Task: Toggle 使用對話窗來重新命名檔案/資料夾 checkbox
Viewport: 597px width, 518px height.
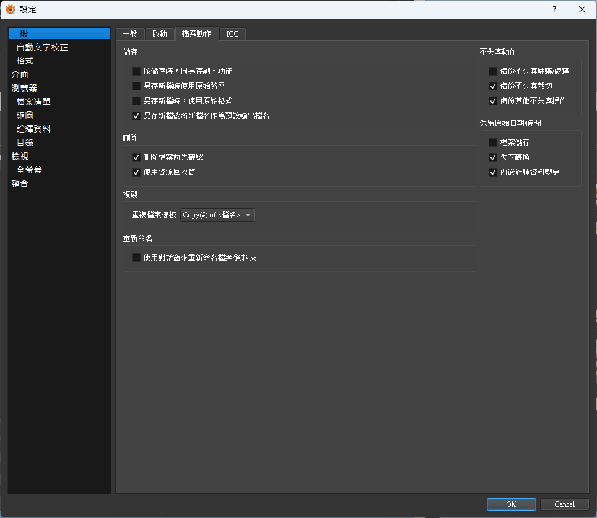Action: (x=136, y=258)
